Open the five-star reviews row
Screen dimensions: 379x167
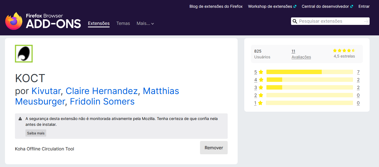(307, 72)
